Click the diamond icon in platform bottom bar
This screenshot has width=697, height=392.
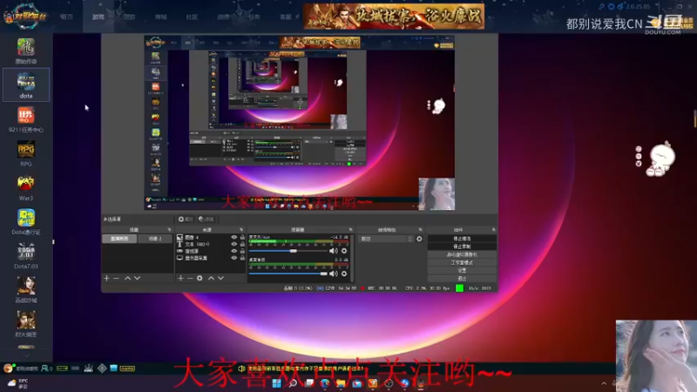[x=102, y=368]
